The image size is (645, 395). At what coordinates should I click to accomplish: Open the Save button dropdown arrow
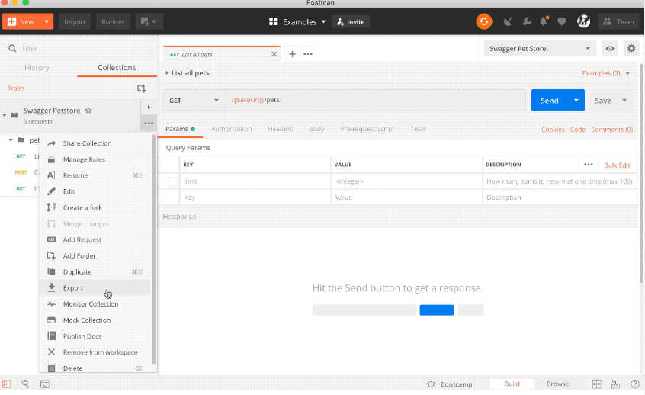click(624, 101)
